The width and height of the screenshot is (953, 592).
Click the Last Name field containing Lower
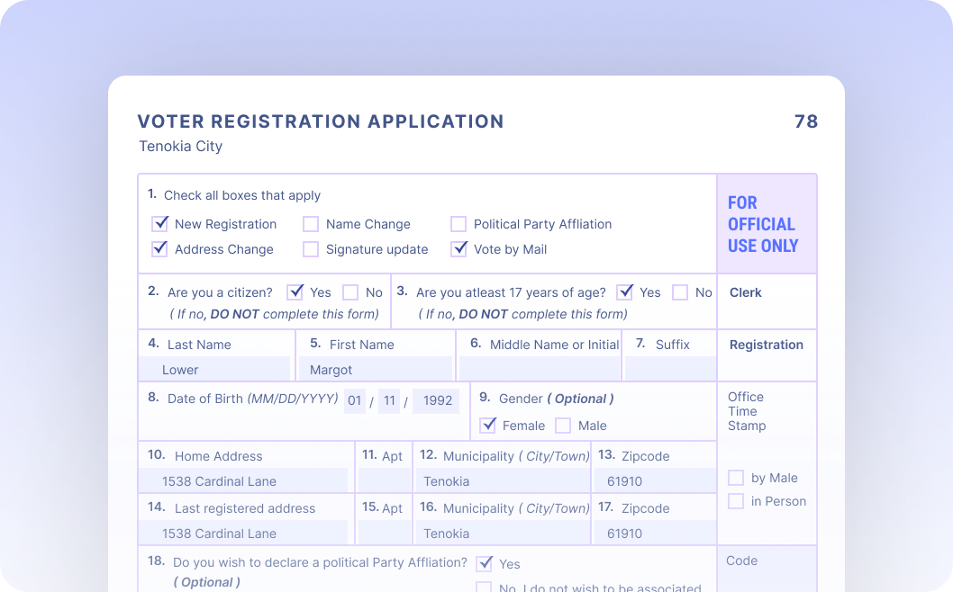pyautogui.click(x=215, y=370)
